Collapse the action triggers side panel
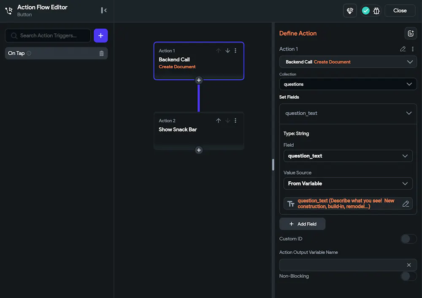 click(x=104, y=10)
